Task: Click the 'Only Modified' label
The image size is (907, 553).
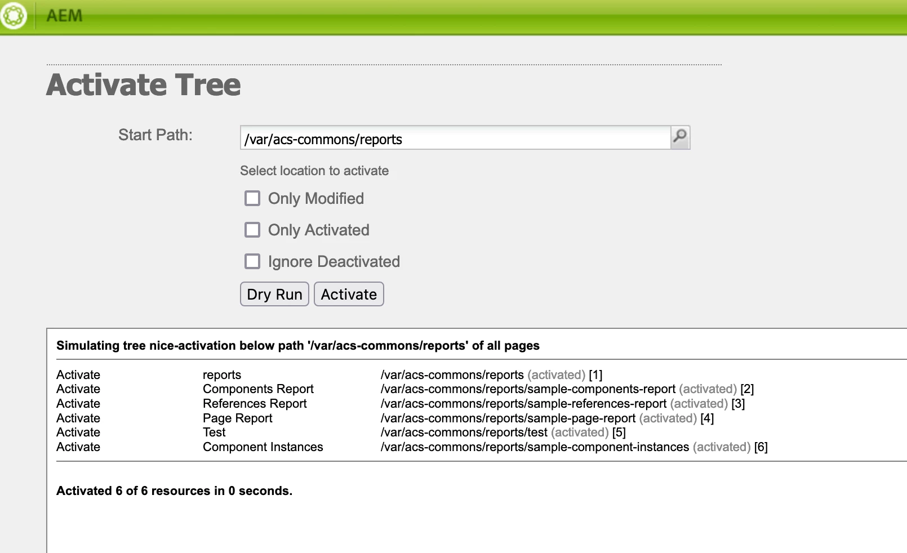Action: (316, 198)
